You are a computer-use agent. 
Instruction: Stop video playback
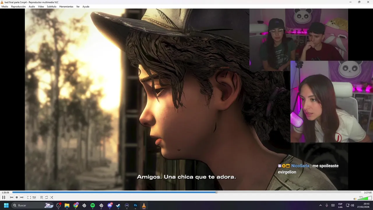[17, 197]
